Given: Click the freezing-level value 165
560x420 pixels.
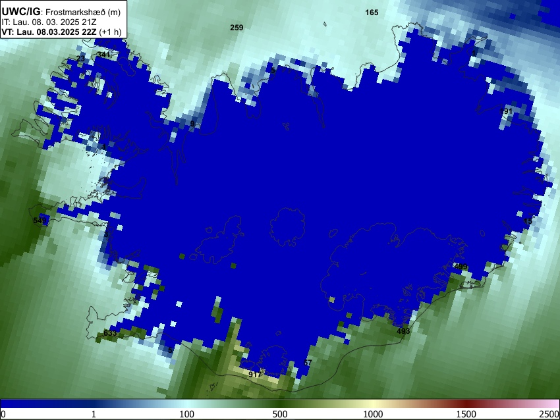Looking at the screenshot, I should coord(372,13).
